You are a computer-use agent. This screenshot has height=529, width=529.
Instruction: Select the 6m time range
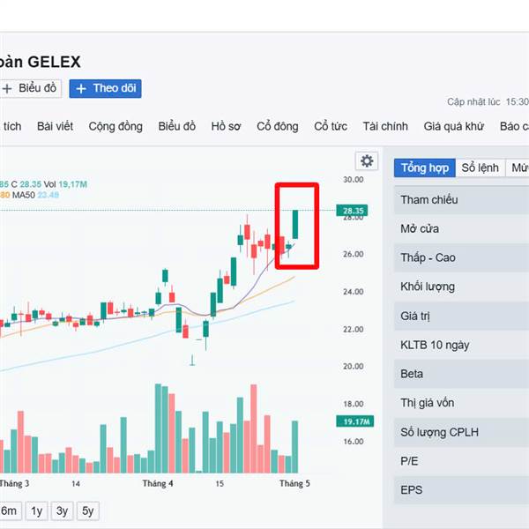pyautogui.click(x=9, y=510)
